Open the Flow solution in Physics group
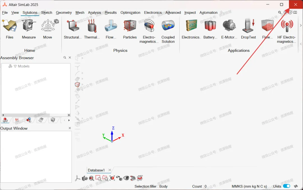The image size is (303, 190). pos(111,29)
